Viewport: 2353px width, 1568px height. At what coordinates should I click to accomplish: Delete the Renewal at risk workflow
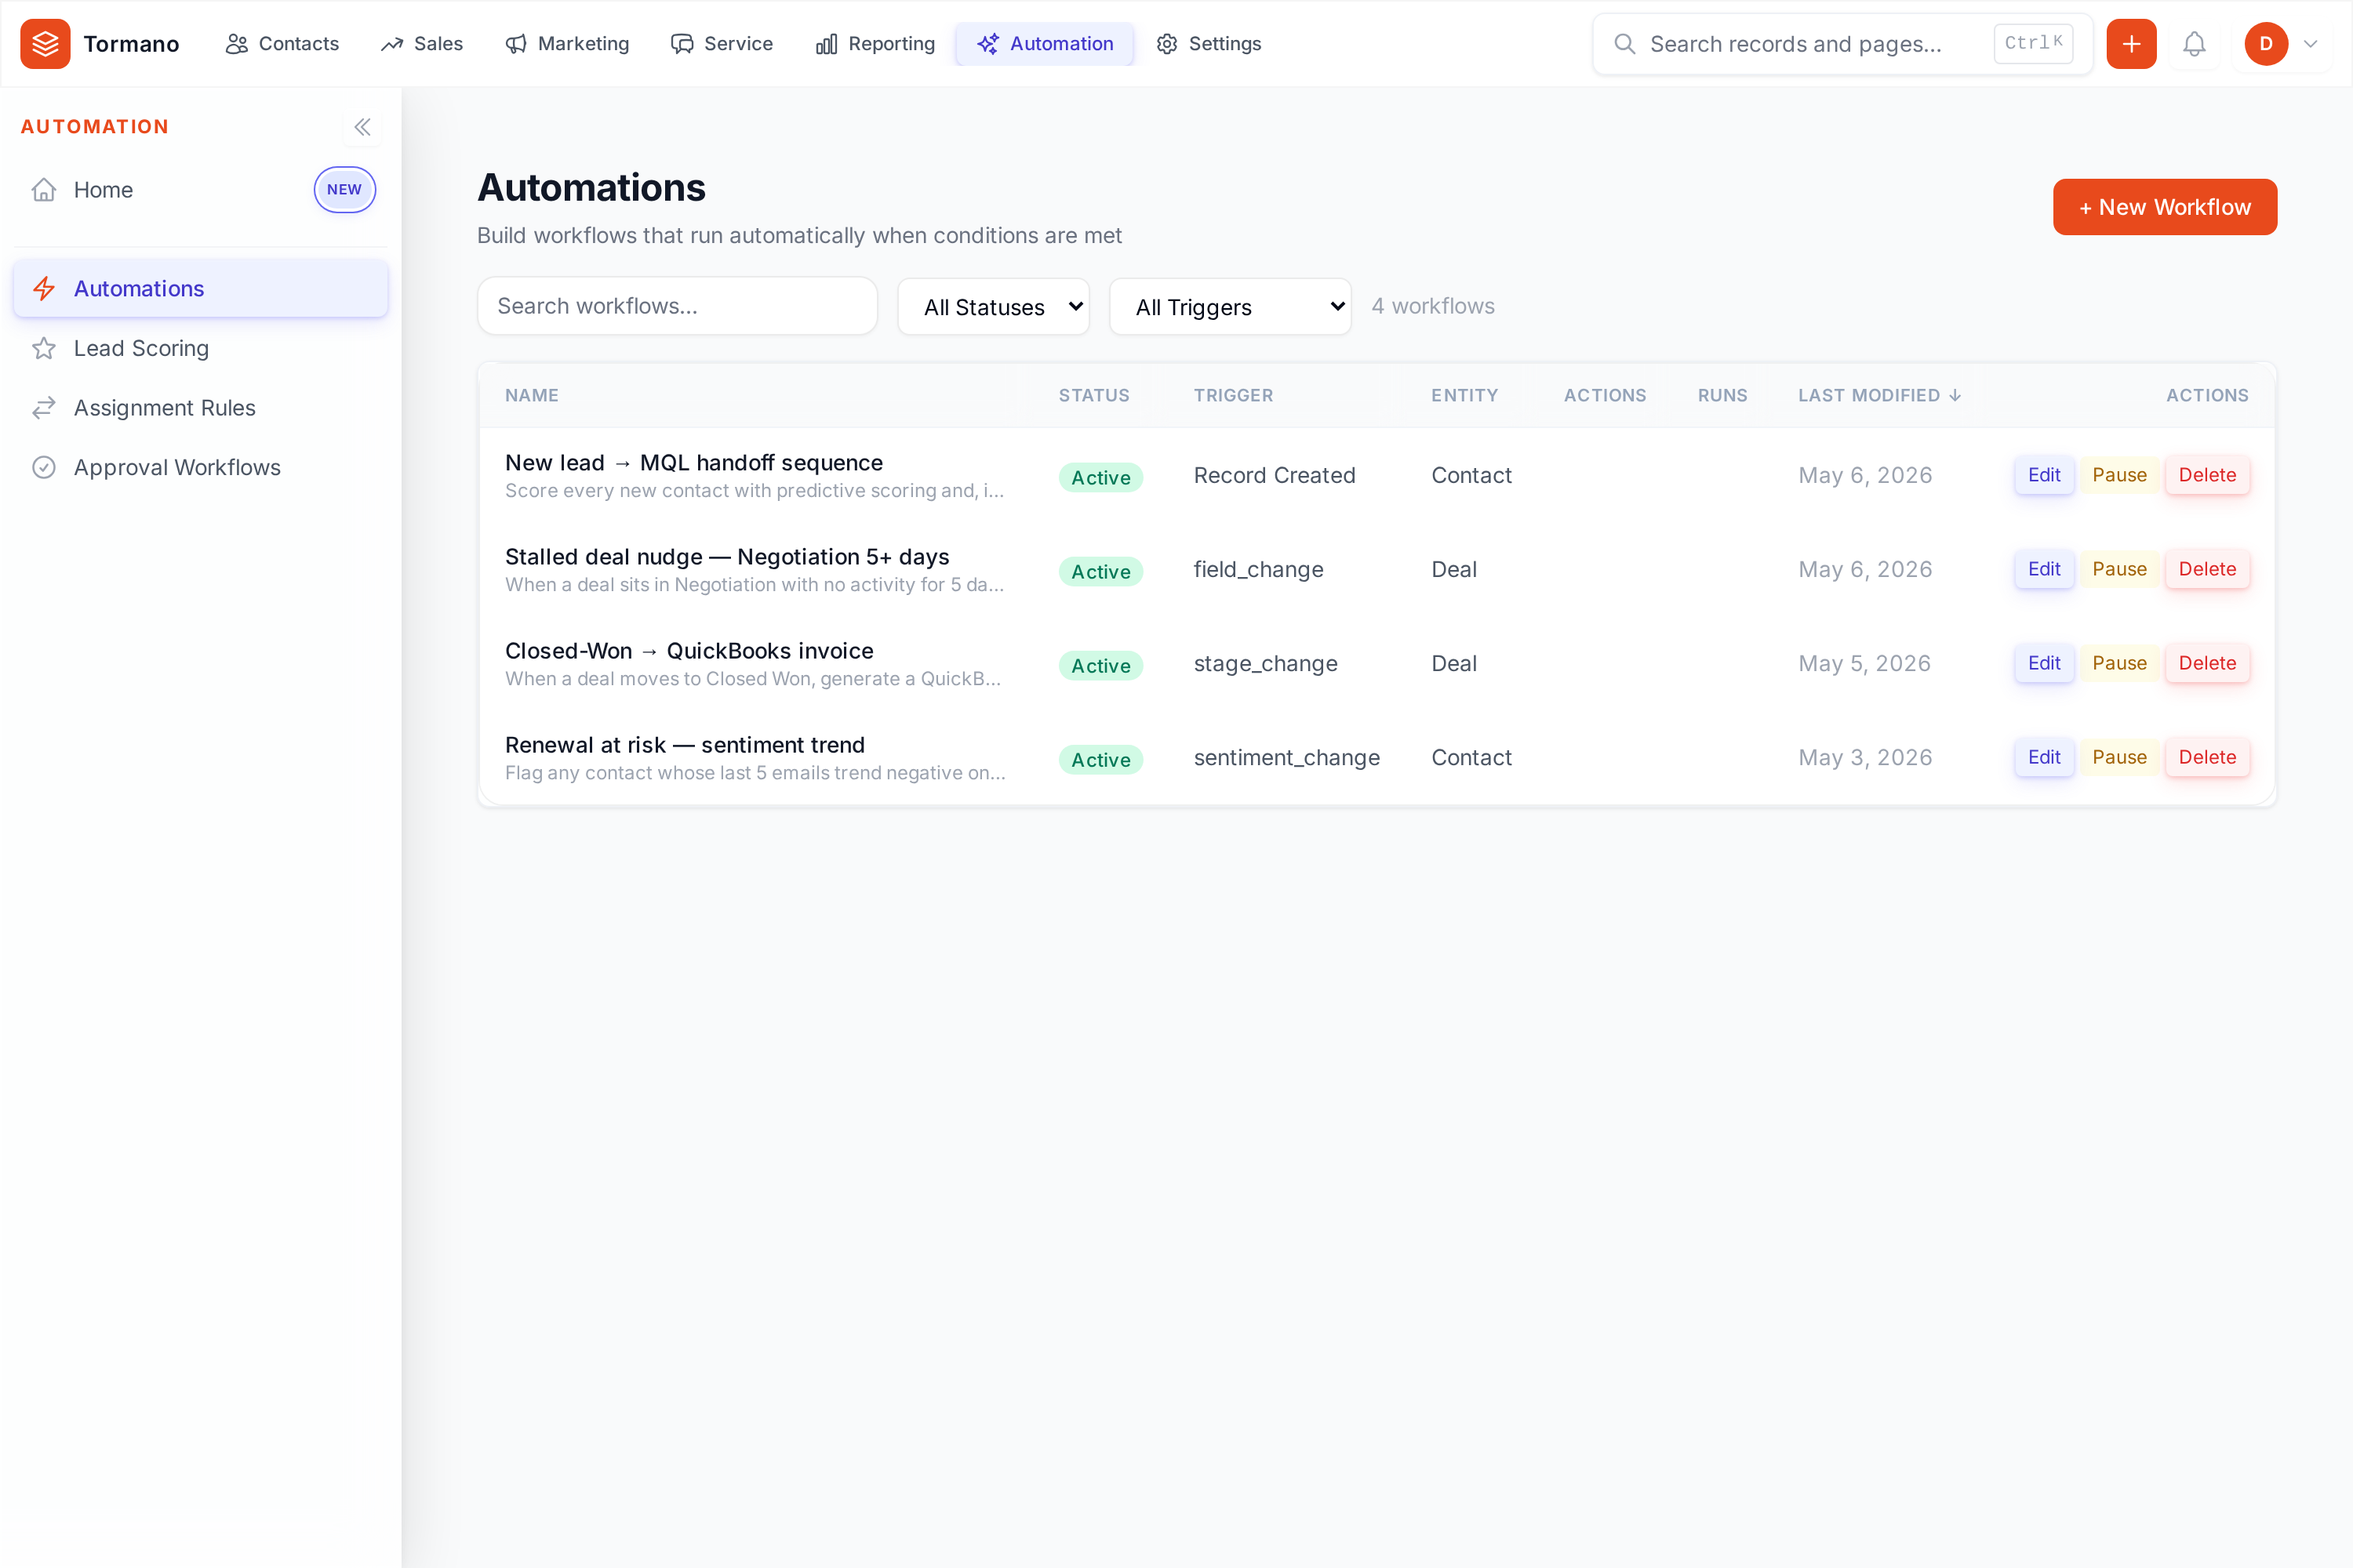[2207, 757]
